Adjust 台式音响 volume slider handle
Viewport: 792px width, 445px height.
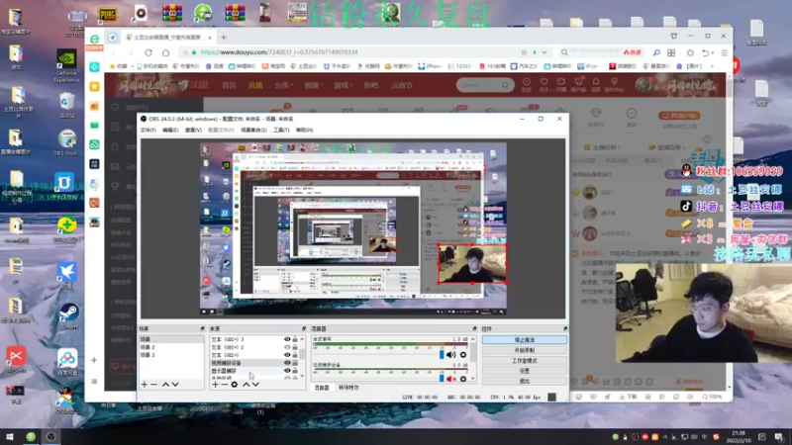442,355
